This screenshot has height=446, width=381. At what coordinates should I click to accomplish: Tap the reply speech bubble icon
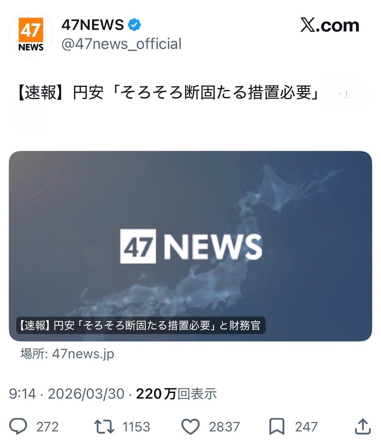(18, 427)
